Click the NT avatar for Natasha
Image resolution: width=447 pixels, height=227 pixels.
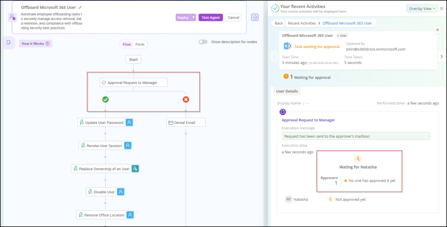coord(289,200)
